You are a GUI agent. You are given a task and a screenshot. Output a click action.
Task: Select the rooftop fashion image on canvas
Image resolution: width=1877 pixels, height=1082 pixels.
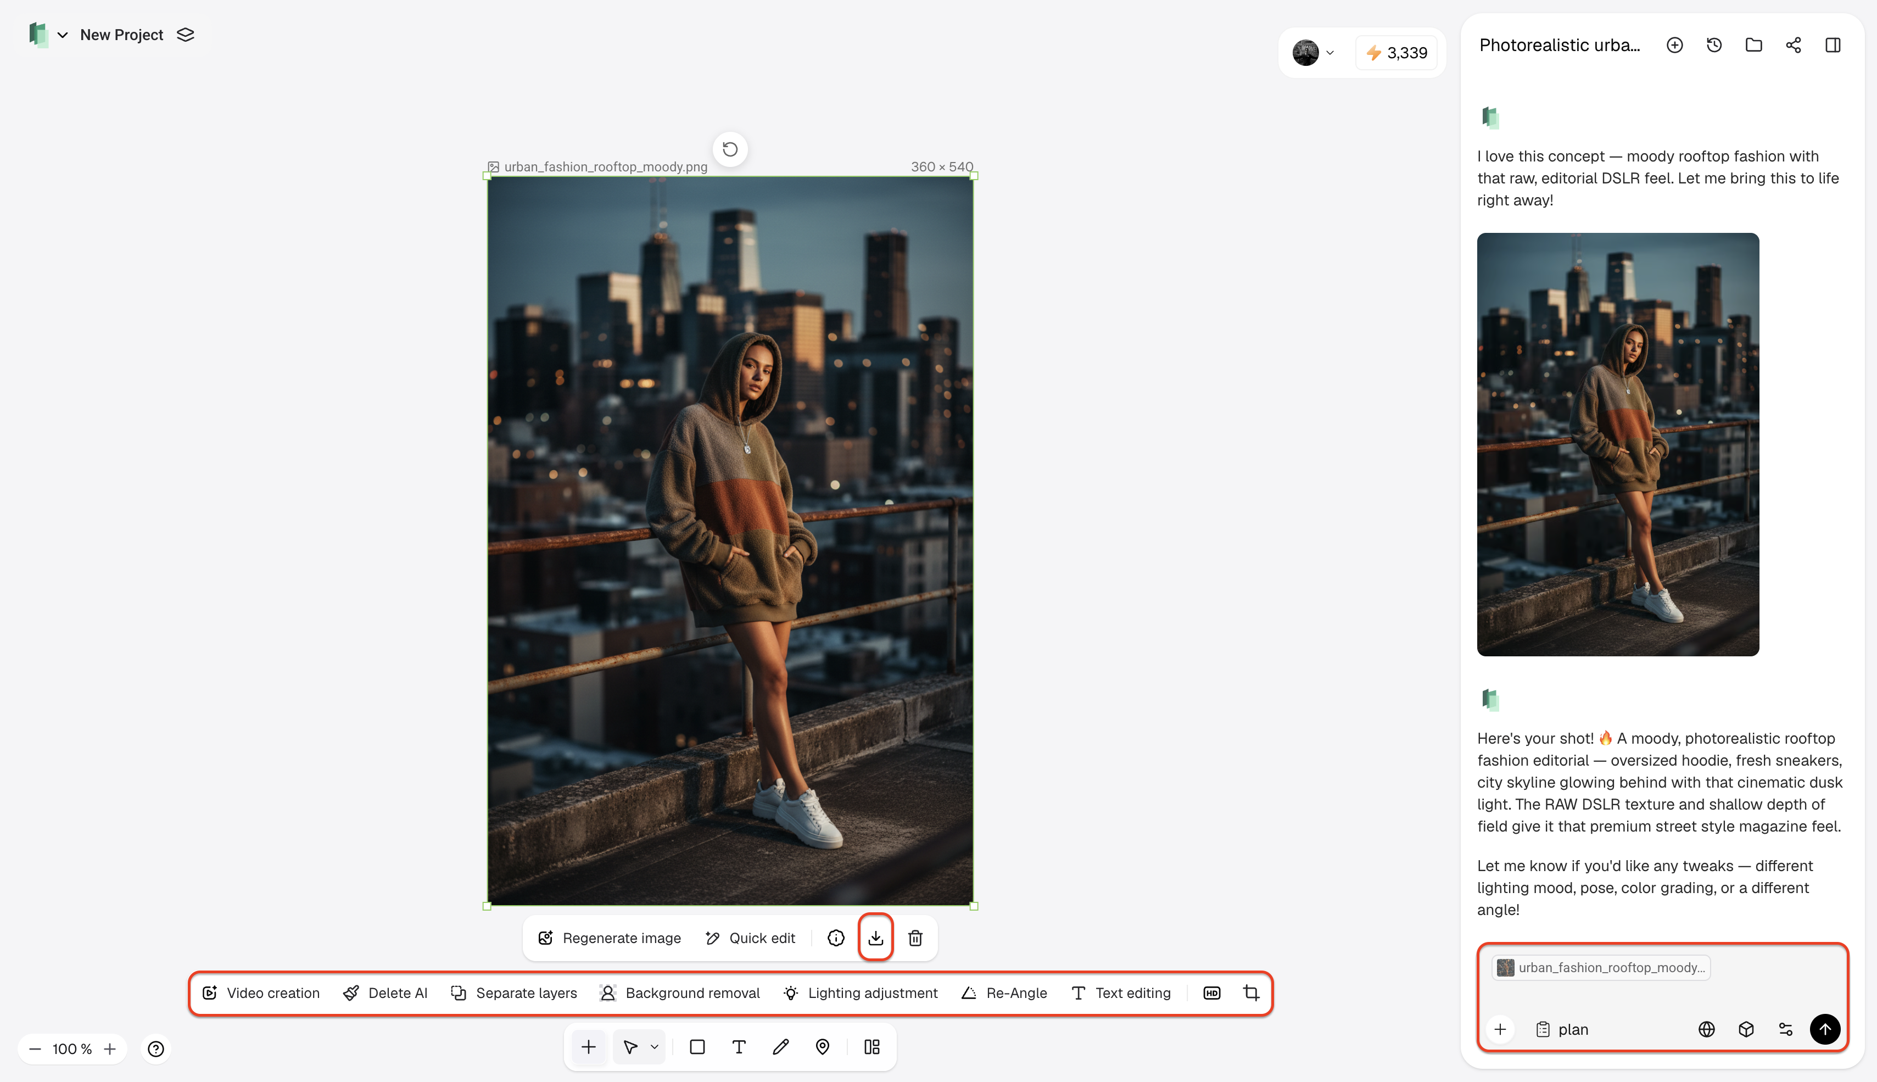(730, 541)
